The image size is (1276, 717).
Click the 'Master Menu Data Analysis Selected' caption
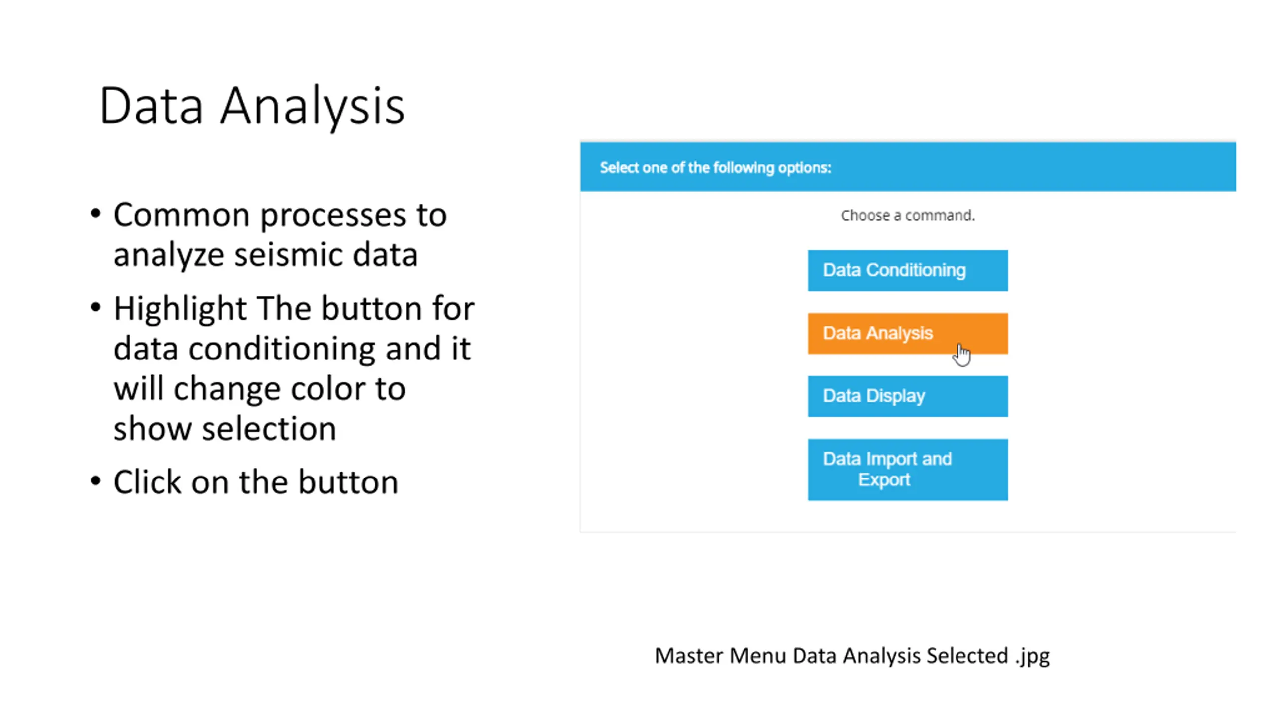point(831,656)
